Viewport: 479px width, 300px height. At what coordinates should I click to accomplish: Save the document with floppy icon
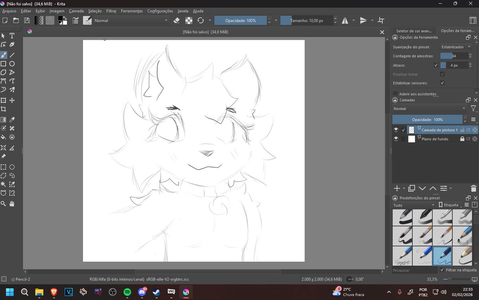tap(27, 20)
